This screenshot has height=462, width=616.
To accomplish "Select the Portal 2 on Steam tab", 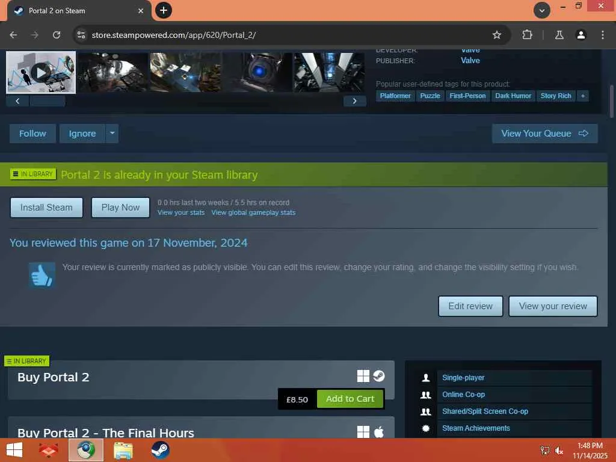I will click(79, 11).
